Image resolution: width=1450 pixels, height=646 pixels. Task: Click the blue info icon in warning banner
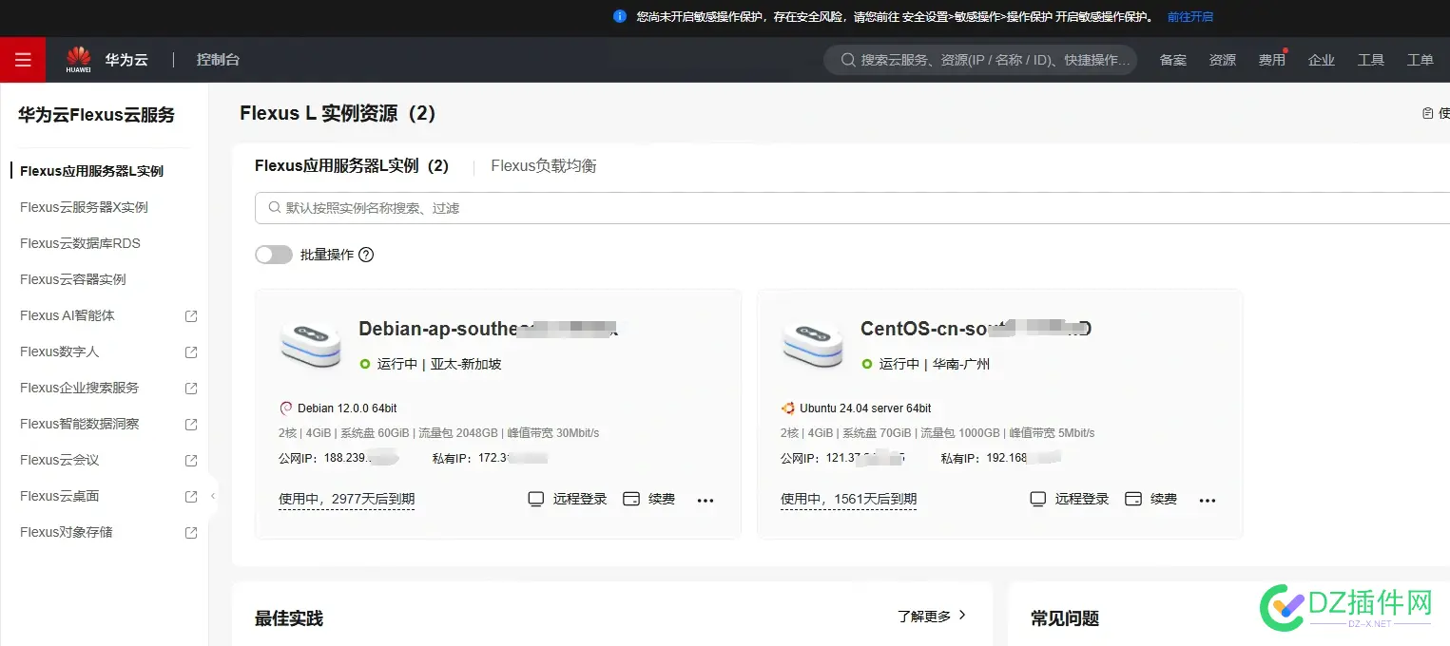(620, 16)
